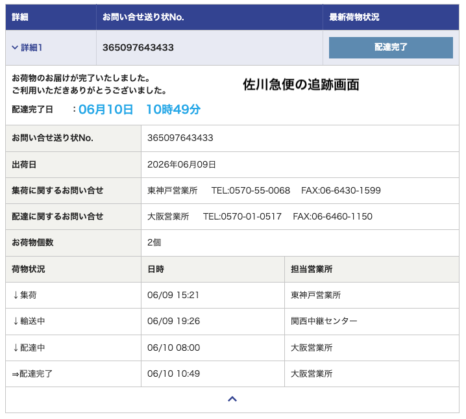Collapse the 詳細1 expander chevron
This screenshot has width=466, height=419.
(x=15, y=47)
